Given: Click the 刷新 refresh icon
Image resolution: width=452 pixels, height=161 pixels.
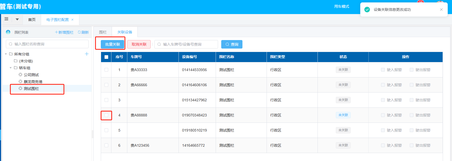Looking at the screenshot, I should point(79,32).
